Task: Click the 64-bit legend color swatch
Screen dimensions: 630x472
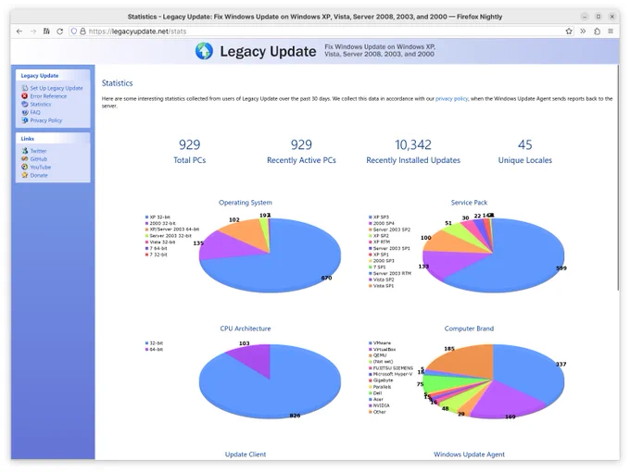Action: (x=146, y=350)
